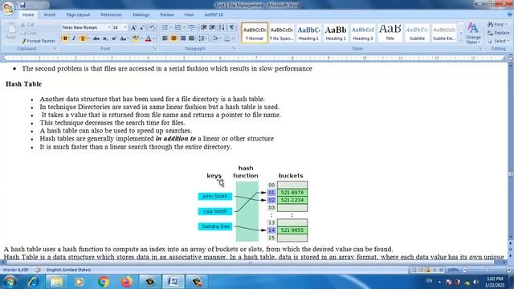Align text left

click(165, 39)
